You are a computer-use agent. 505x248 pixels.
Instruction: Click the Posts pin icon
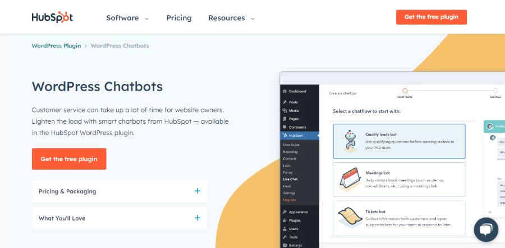[285, 102]
